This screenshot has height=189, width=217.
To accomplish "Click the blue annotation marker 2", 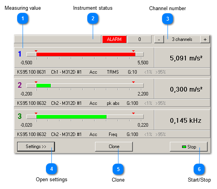I will [93, 18].
